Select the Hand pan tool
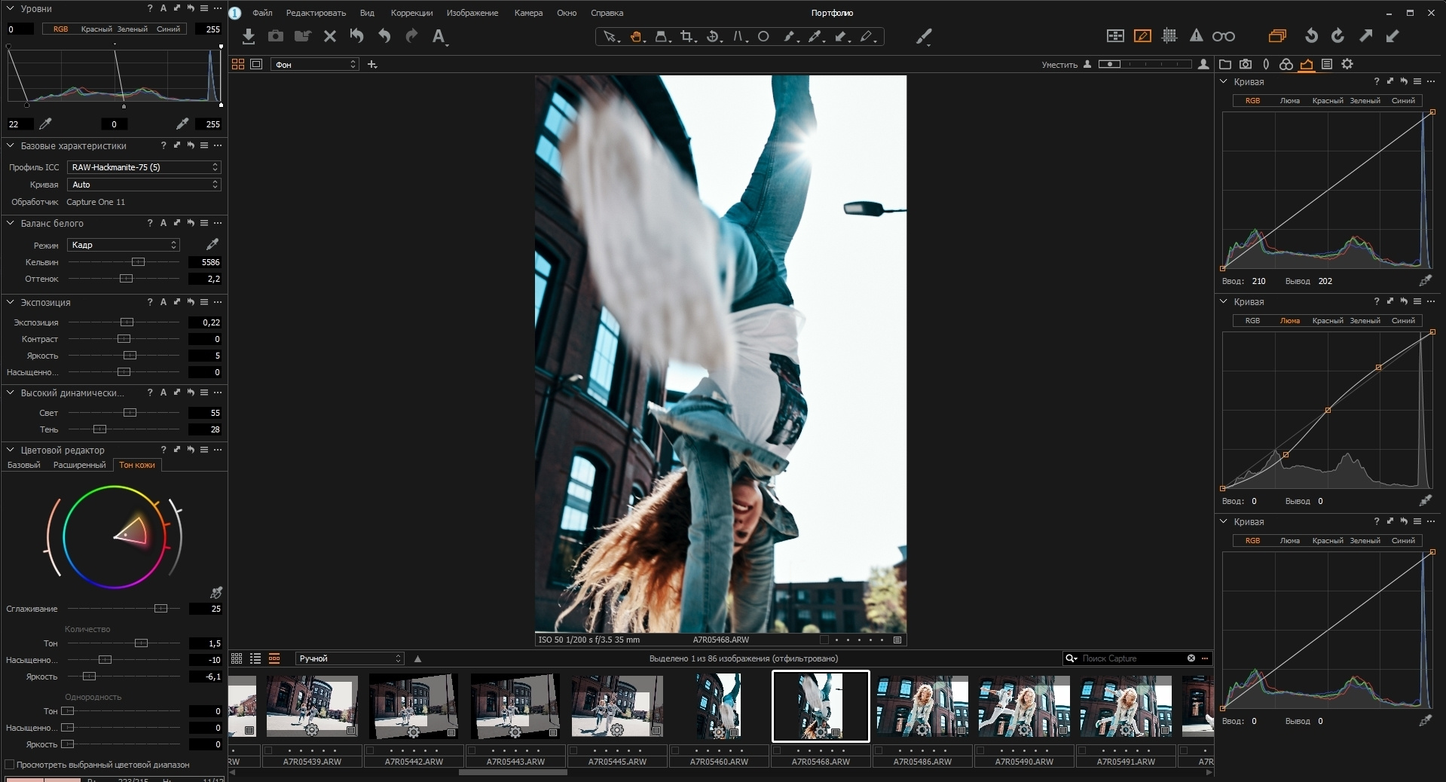 point(637,36)
